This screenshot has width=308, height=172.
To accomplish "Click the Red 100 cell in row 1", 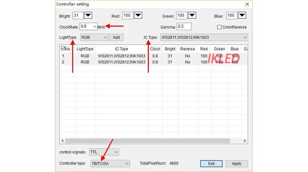I will point(204,56).
